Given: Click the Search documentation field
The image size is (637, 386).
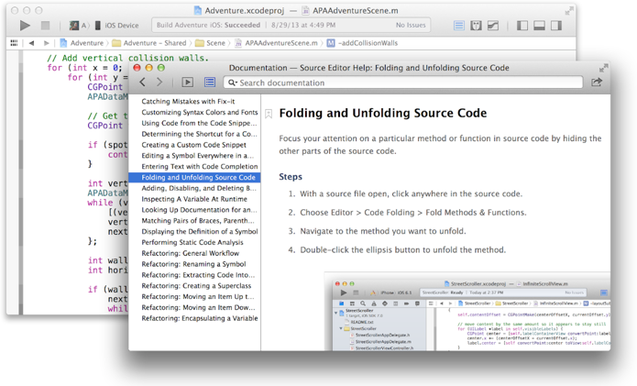Looking at the screenshot, I should tap(403, 83).
